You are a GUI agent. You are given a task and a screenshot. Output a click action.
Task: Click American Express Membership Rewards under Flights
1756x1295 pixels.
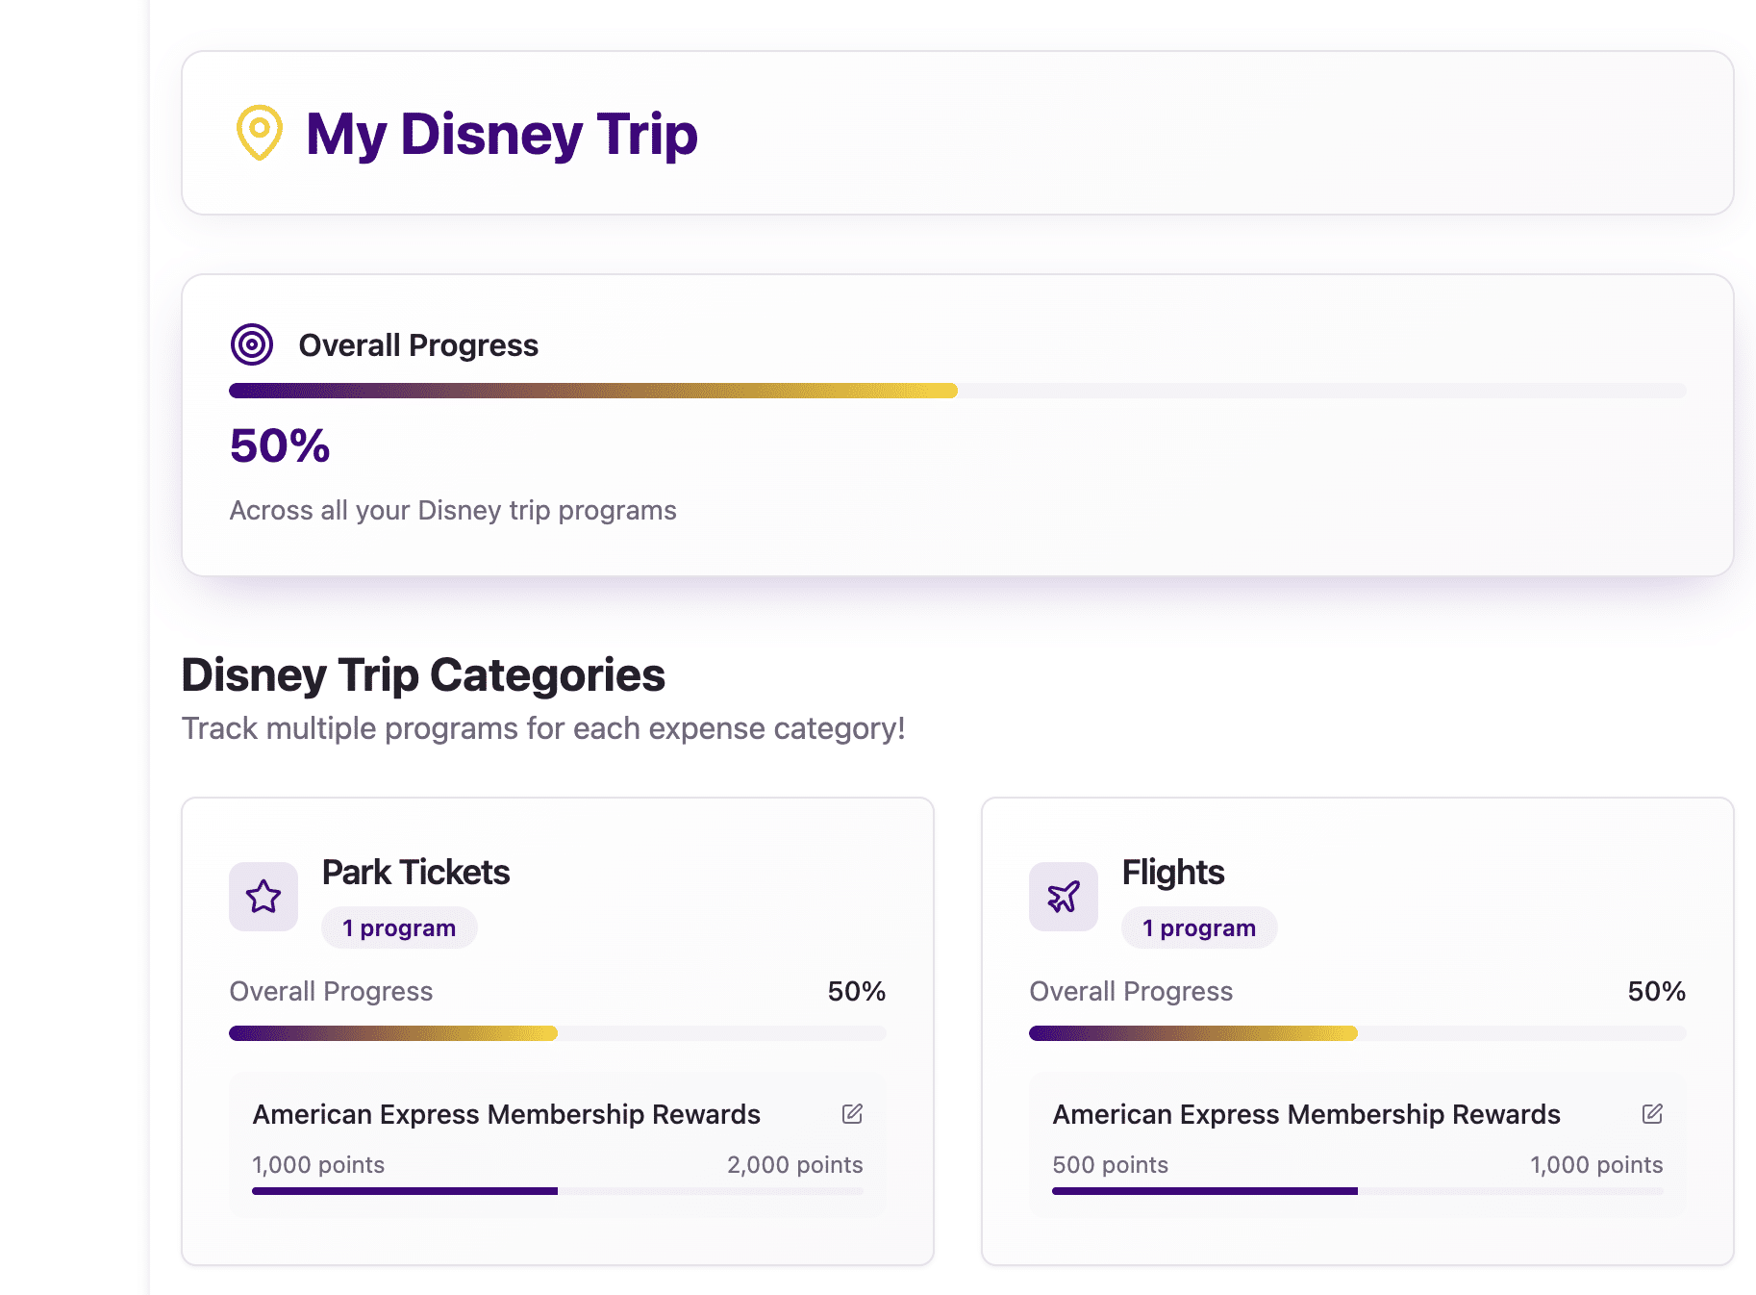pyautogui.click(x=1307, y=1114)
